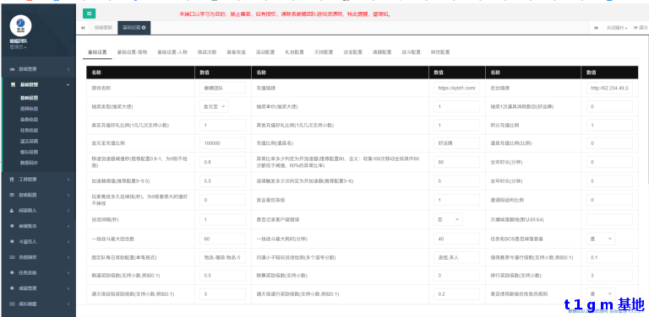The height and width of the screenshot is (317, 649).
Task: Select the 天技配置 settings tab
Action: [x=324, y=52]
